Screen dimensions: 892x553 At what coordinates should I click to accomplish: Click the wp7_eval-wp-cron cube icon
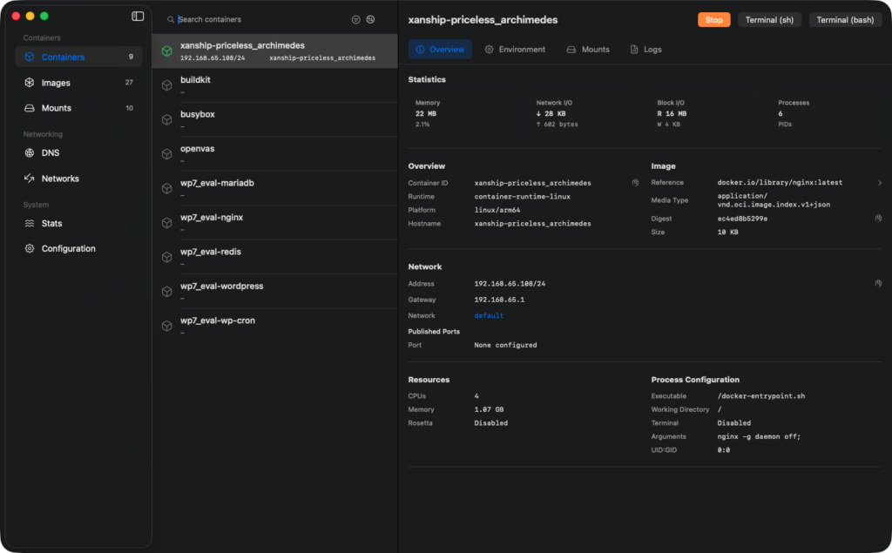point(166,326)
